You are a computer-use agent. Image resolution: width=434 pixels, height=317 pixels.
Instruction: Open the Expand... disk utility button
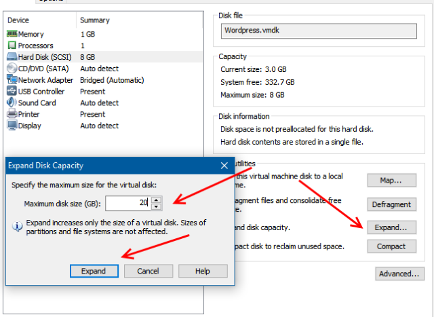[392, 227]
